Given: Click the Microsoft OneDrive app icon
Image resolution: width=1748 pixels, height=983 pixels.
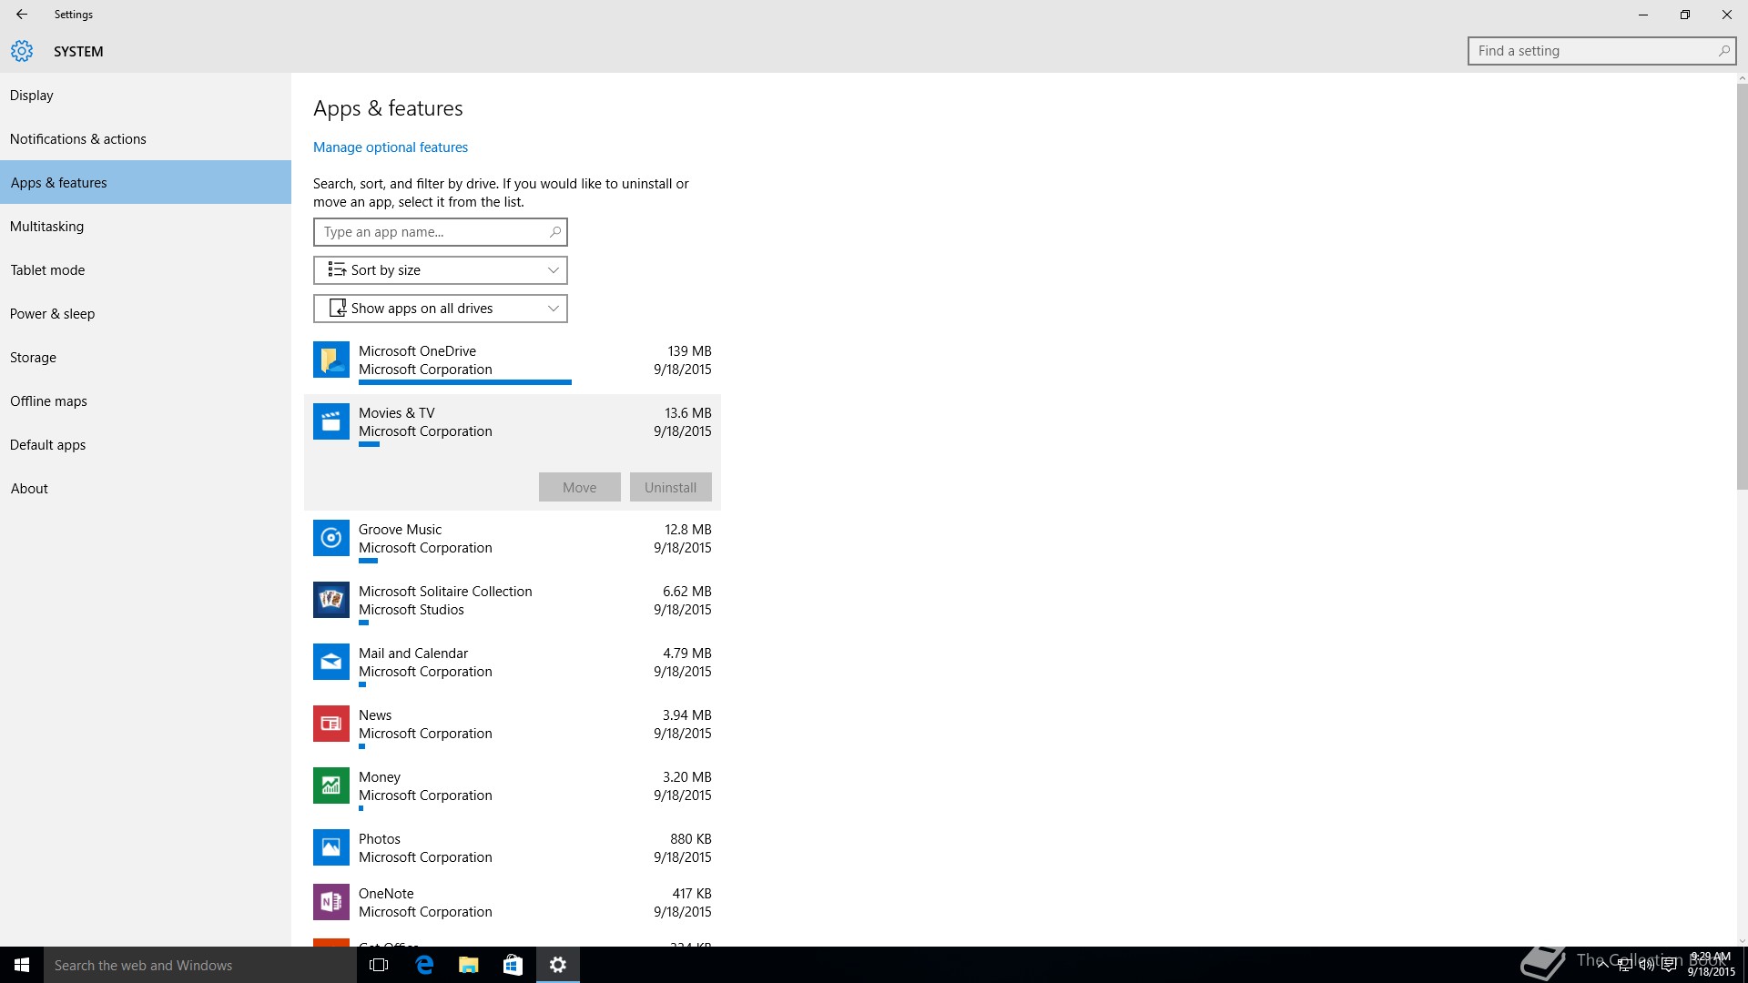Looking at the screenshot, I should (331, 360).
